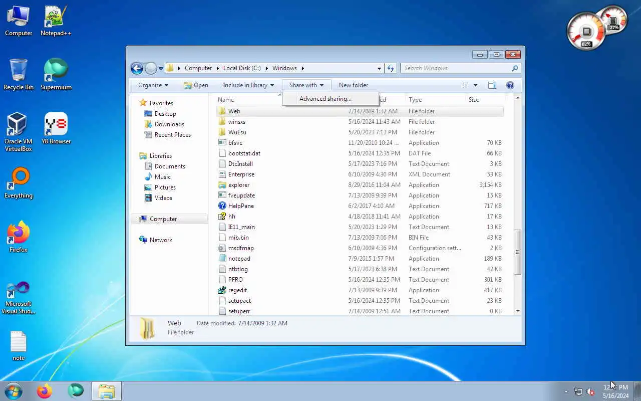
Task: Select the winsxs folder icon
Action: (x=222, y=122)
